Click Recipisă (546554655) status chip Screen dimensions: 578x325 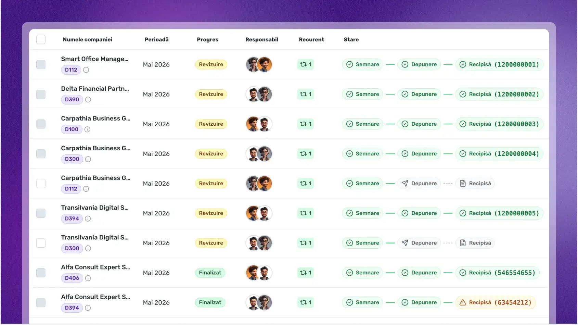[498, 273]
